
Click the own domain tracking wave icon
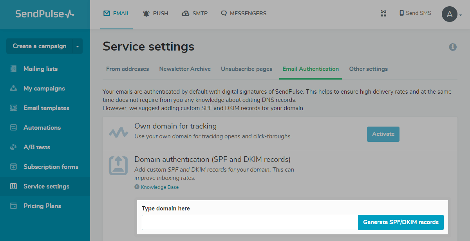118,132
